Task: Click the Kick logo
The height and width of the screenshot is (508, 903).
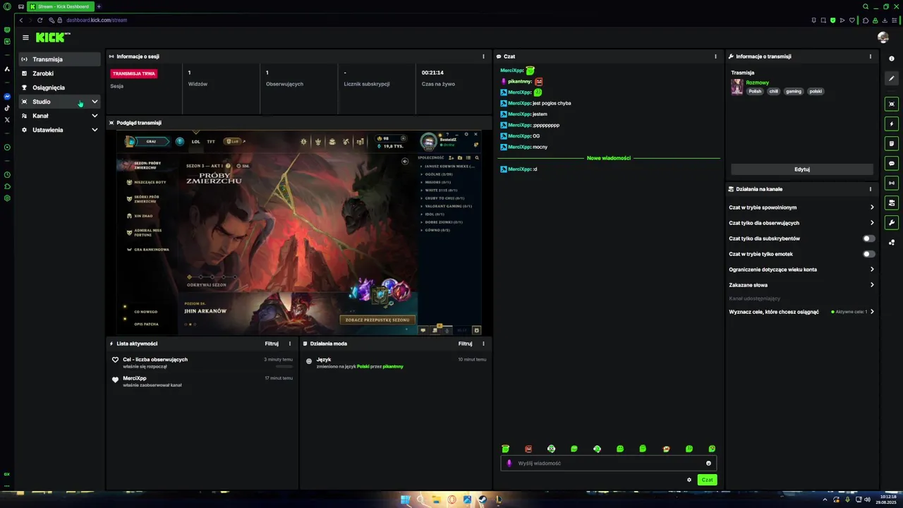Action: click(53, 37)
